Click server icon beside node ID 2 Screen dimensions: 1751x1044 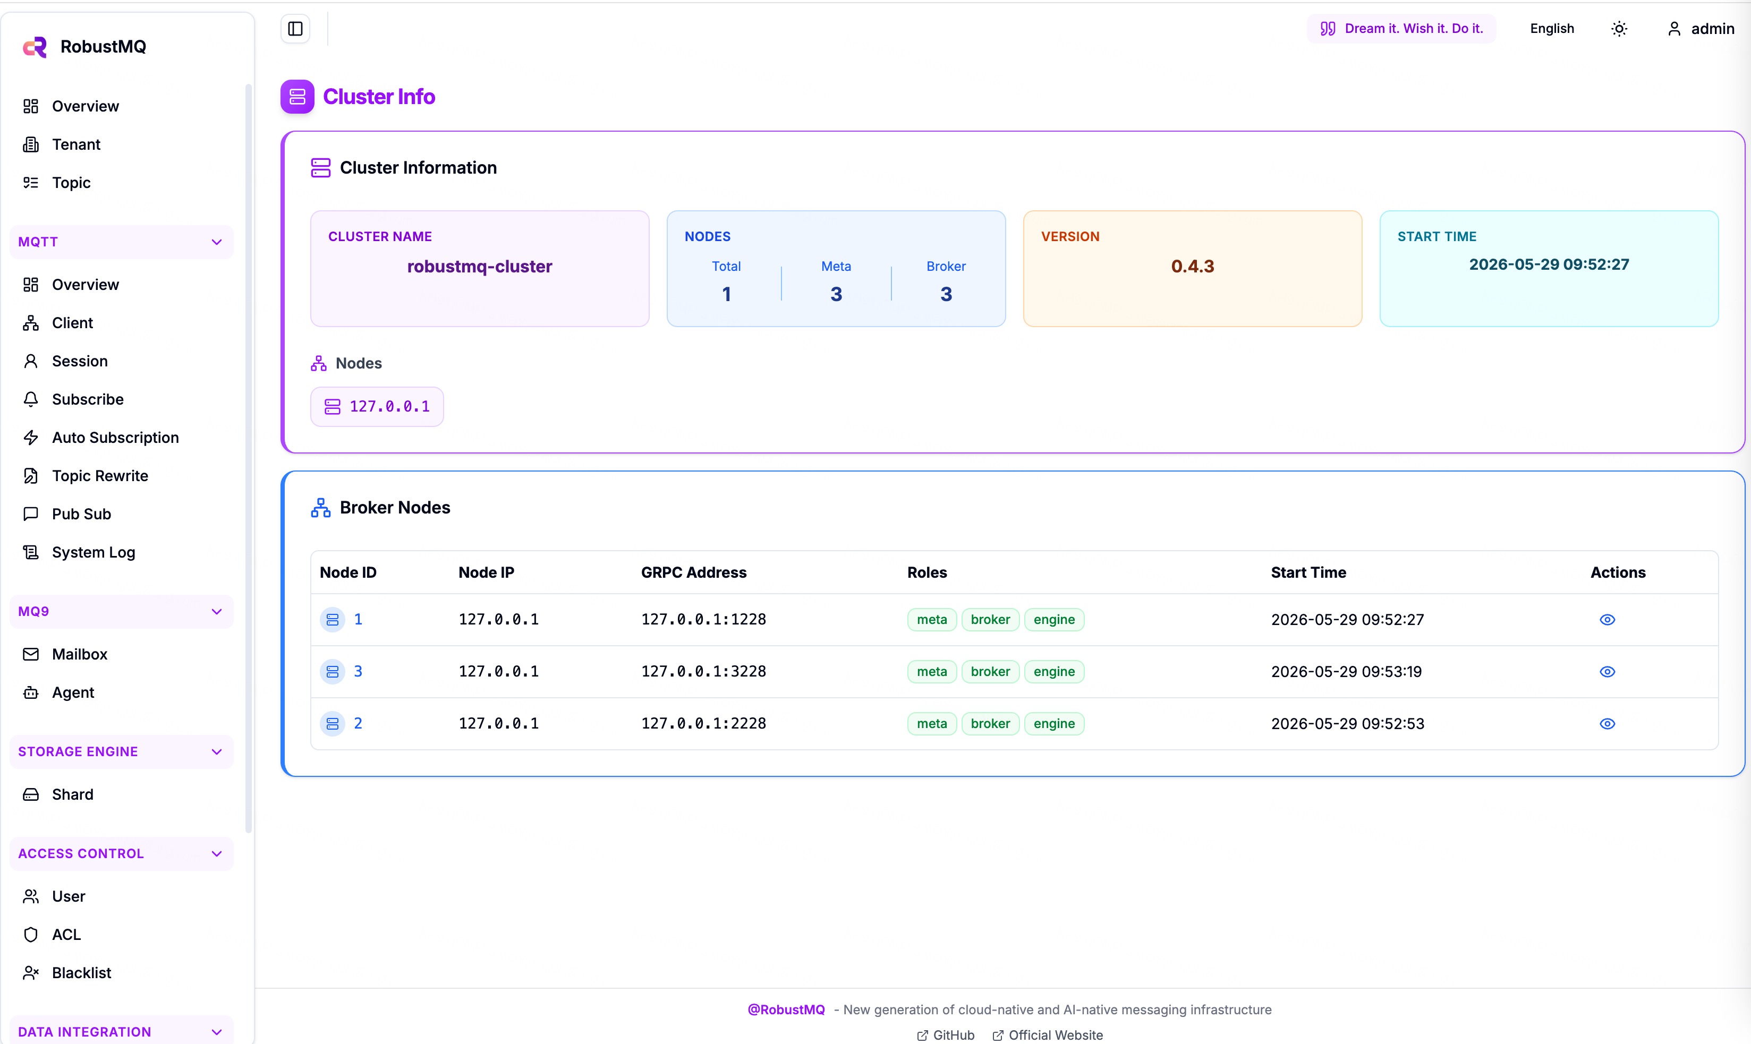333,724
